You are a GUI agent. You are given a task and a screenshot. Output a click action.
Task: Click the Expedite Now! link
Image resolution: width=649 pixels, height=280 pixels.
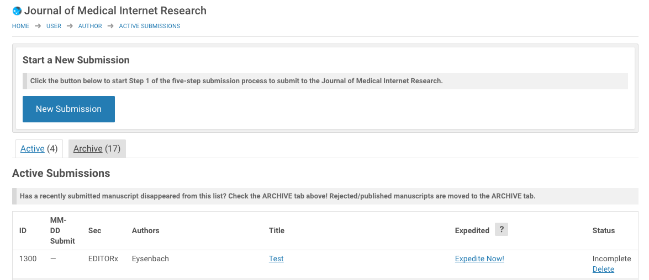pyautogui.click(x=479, y=259)
